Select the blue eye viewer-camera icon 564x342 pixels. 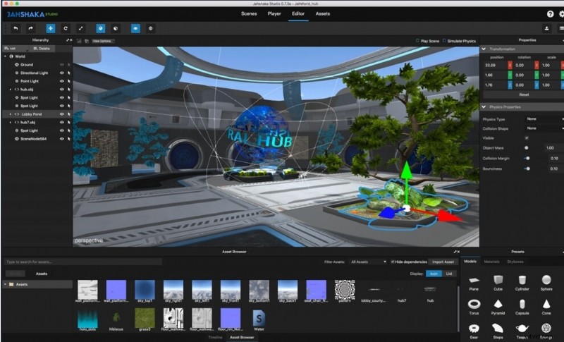(x=135, y=28)
